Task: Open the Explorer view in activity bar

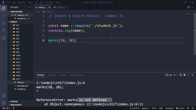Action: 4,8
